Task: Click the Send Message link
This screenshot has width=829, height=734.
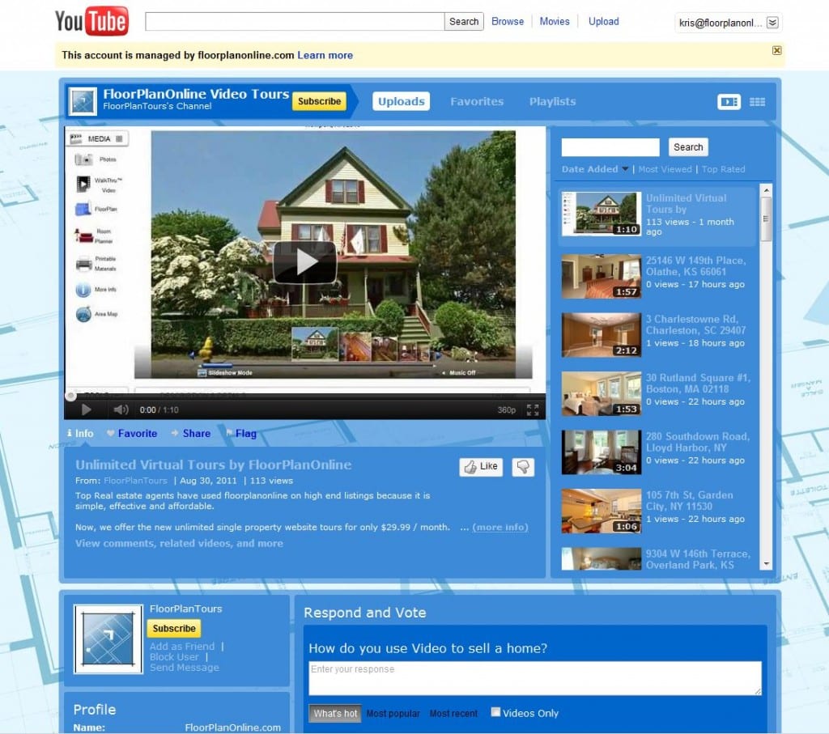Action: point(184,668)
